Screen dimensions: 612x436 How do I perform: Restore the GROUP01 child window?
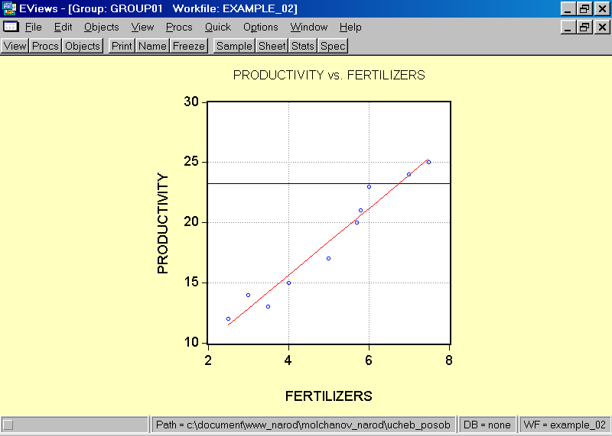[584, 27]
